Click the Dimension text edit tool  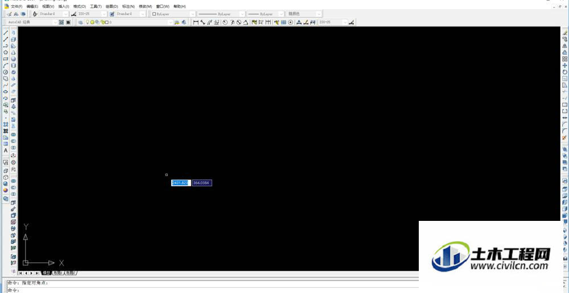306,23
